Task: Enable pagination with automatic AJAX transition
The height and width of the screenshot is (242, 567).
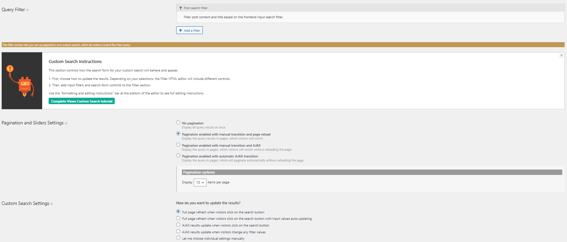Action: click(x=178, y=156)
